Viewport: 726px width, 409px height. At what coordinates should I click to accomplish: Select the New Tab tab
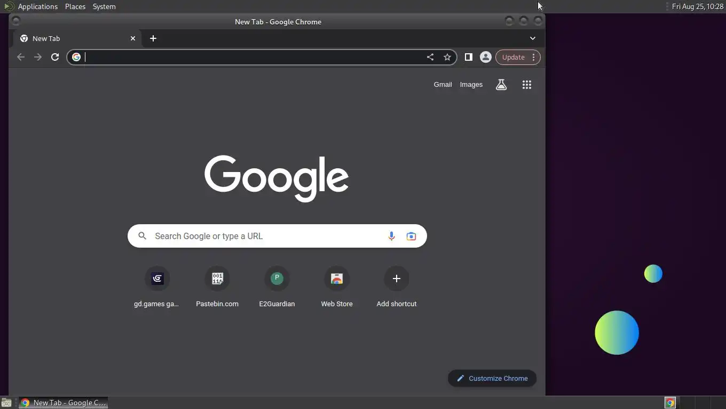76,38
